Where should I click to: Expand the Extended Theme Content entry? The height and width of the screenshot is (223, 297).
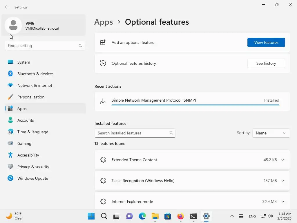[x=283, y=160]
